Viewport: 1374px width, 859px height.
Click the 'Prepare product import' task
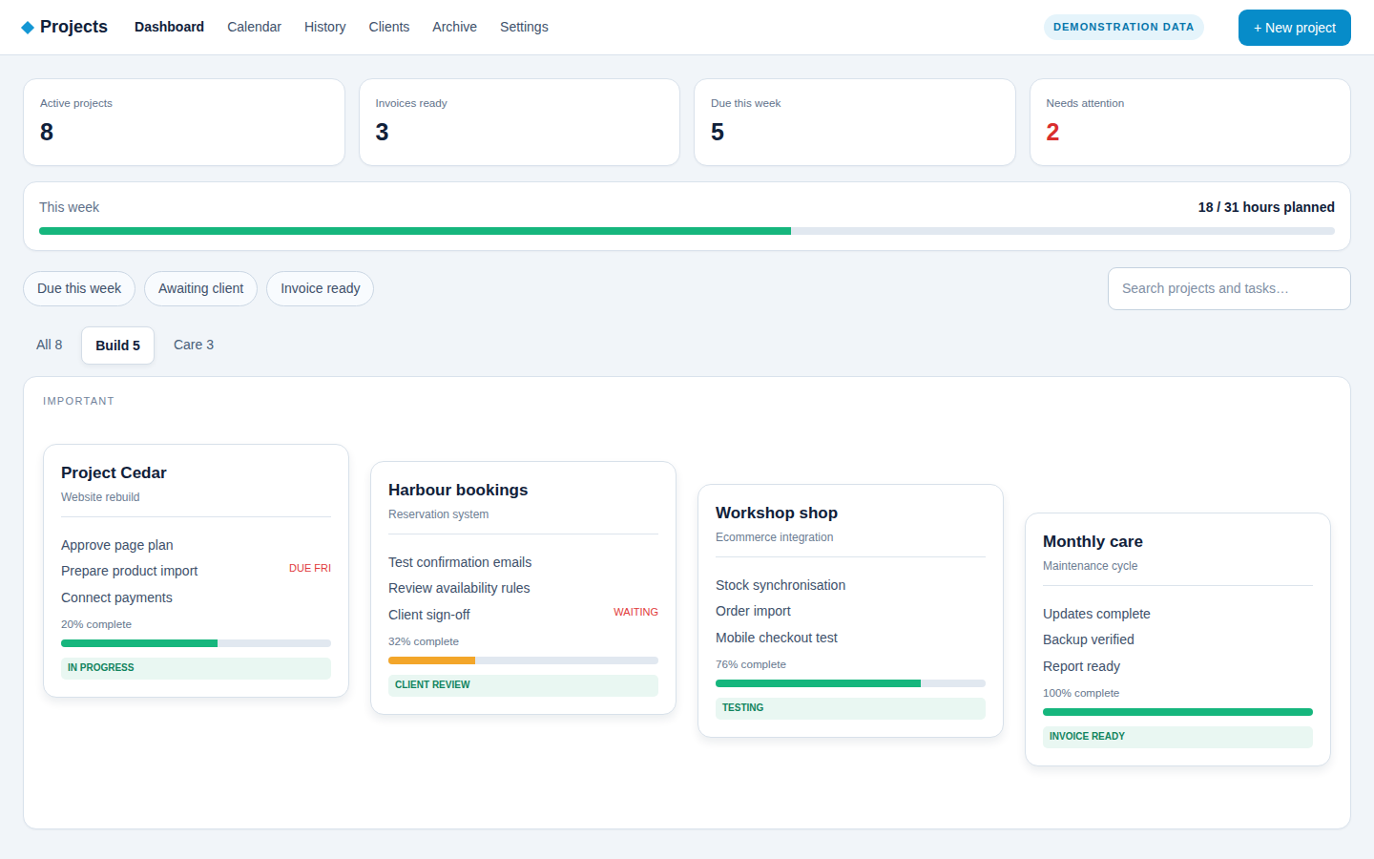point(130,571)
